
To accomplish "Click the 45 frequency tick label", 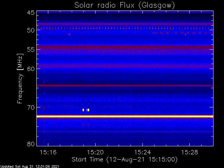I will tap(31, 13).
